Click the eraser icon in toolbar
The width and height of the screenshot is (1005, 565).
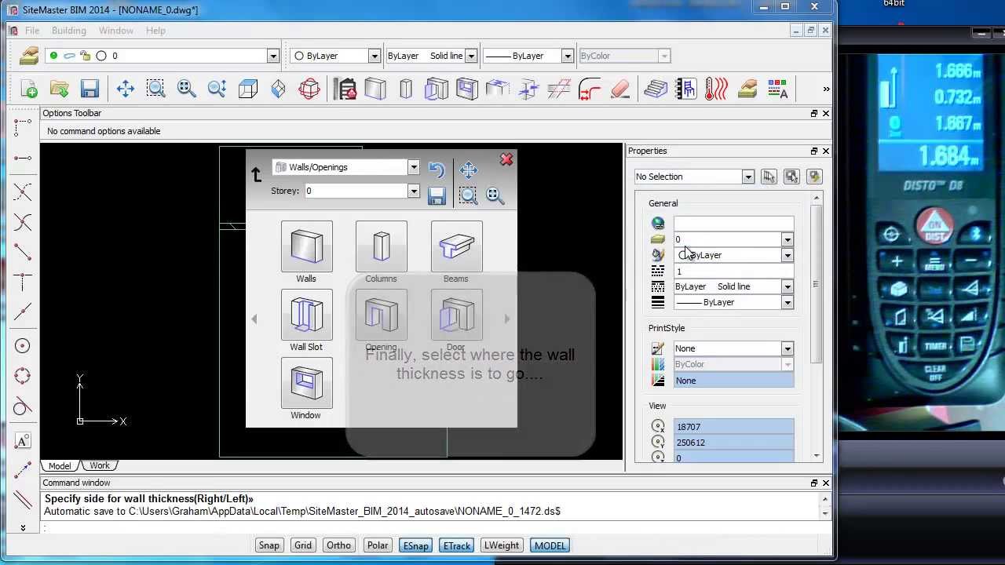[x=620, y=89]
